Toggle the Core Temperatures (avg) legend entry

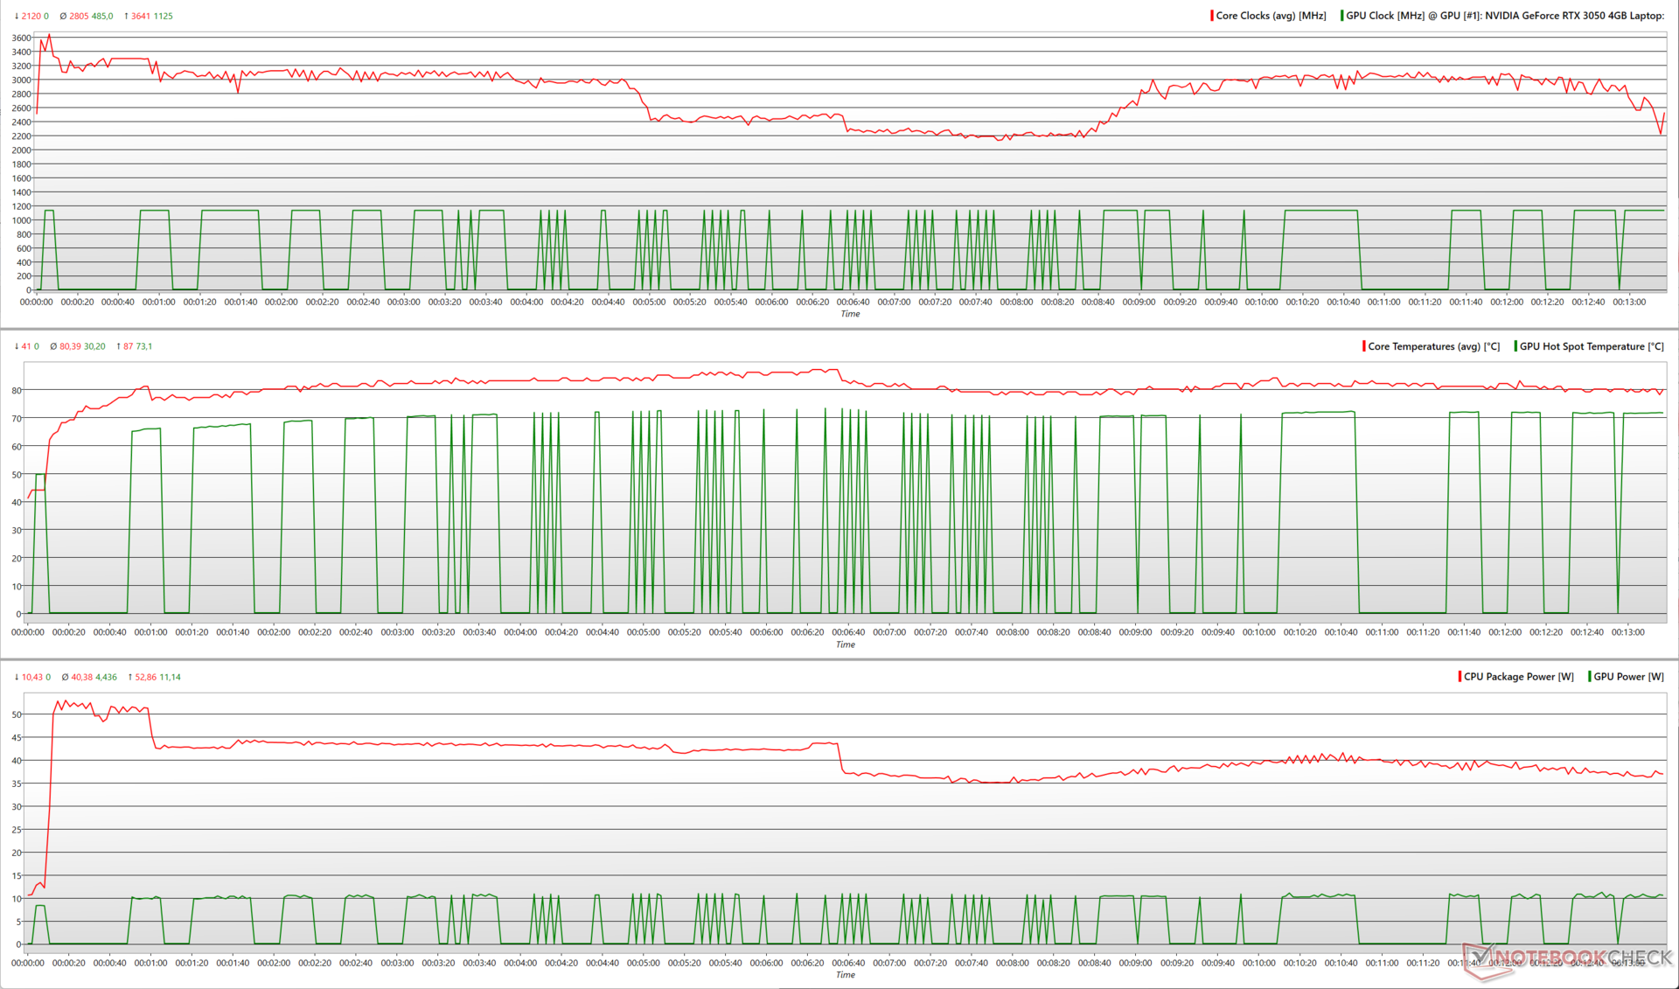tap(1432, 346)
